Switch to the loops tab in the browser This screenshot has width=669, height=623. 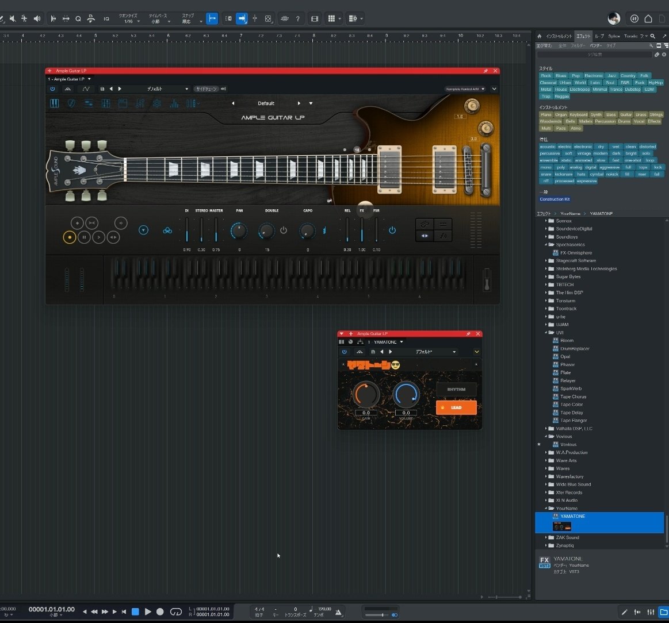click(x=599, y=36)
